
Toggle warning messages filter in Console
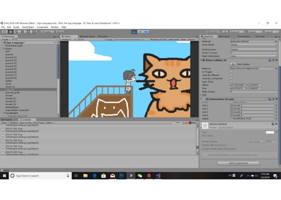pyautogui.click(x=185, y=123)
